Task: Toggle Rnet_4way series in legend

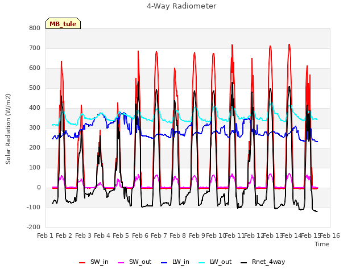Action: (263, 262)
